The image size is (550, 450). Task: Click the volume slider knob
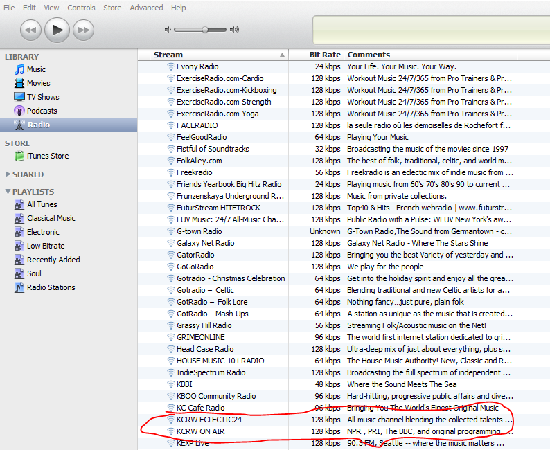205,30
